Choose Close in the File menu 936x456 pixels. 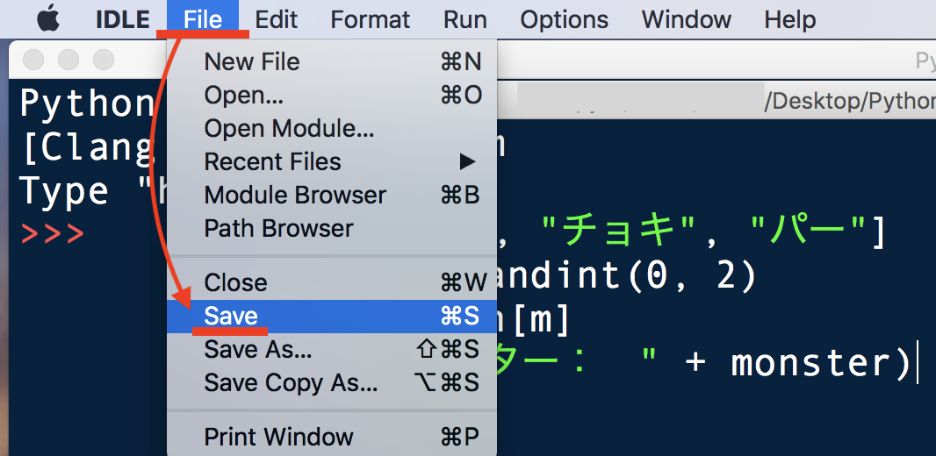[x=332, y=282]
